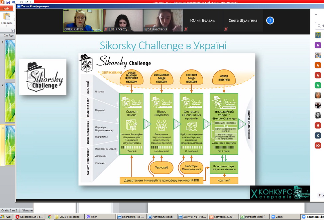Click the Пуск start button
This screenshot has height=220, width=324.
(x=6, y=217)
